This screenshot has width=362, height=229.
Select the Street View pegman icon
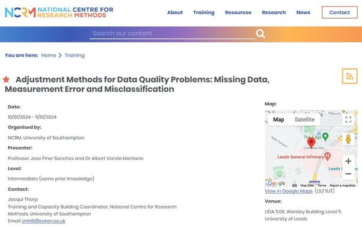pyautogui.click(x=348, y=139)
